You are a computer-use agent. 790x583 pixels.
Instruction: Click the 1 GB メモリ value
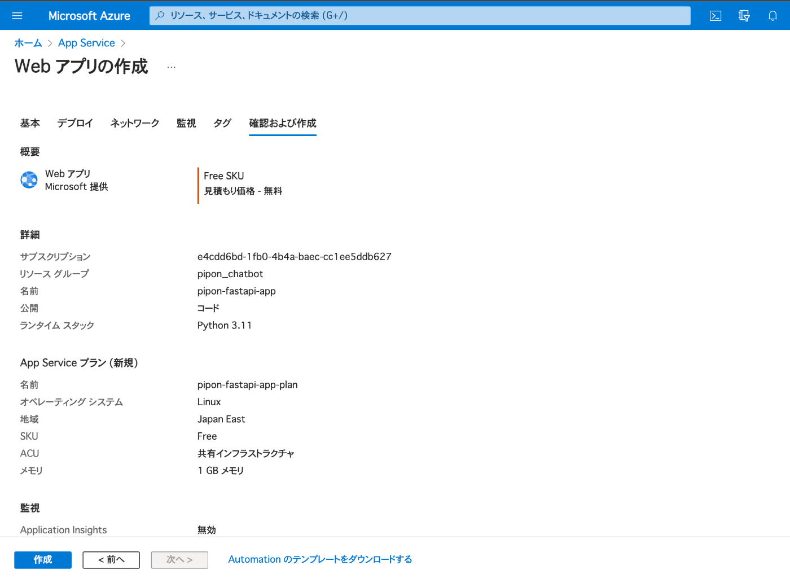pos(221,471)
